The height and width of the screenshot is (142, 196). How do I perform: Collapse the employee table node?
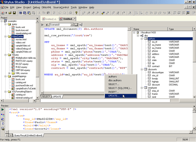[142, 88]
